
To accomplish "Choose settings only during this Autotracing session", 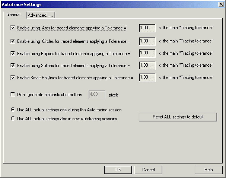I will (13, 110).
